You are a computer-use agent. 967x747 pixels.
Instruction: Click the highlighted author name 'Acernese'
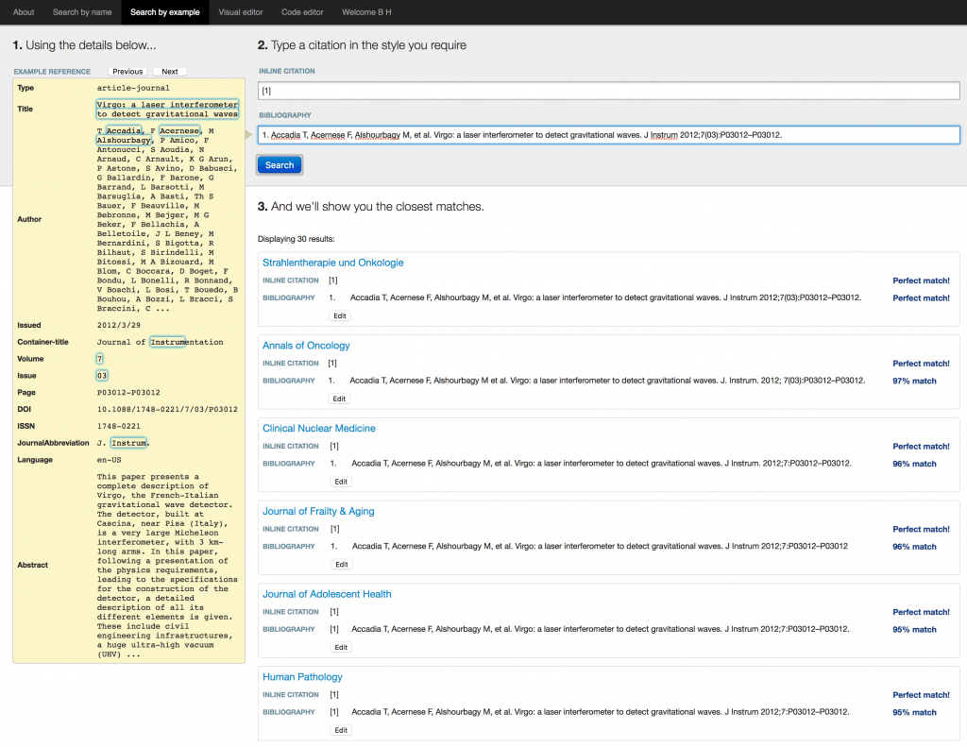(x=179, y=130)
